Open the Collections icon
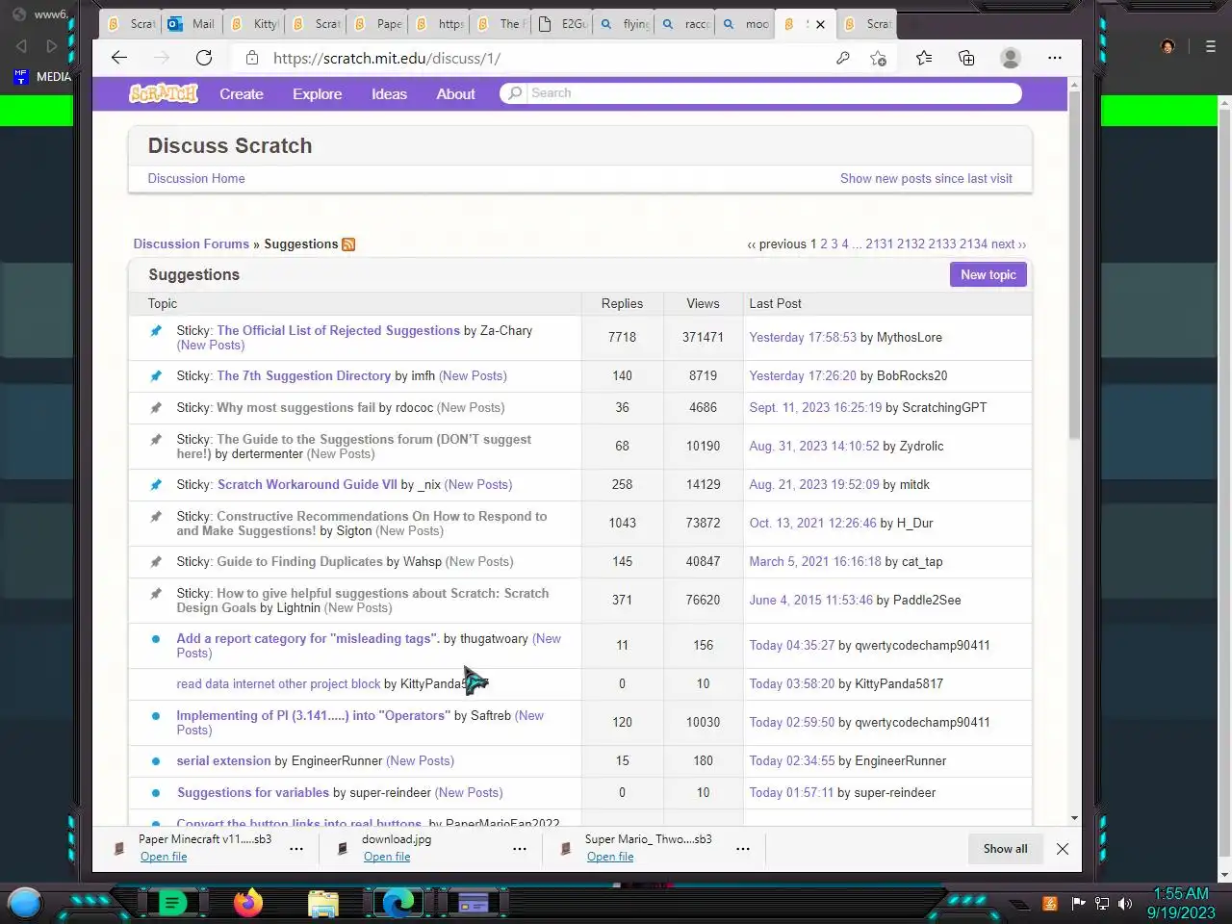 tap(966, 58)
